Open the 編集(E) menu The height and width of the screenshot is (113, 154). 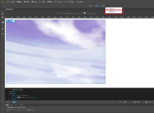coord(19,2)
